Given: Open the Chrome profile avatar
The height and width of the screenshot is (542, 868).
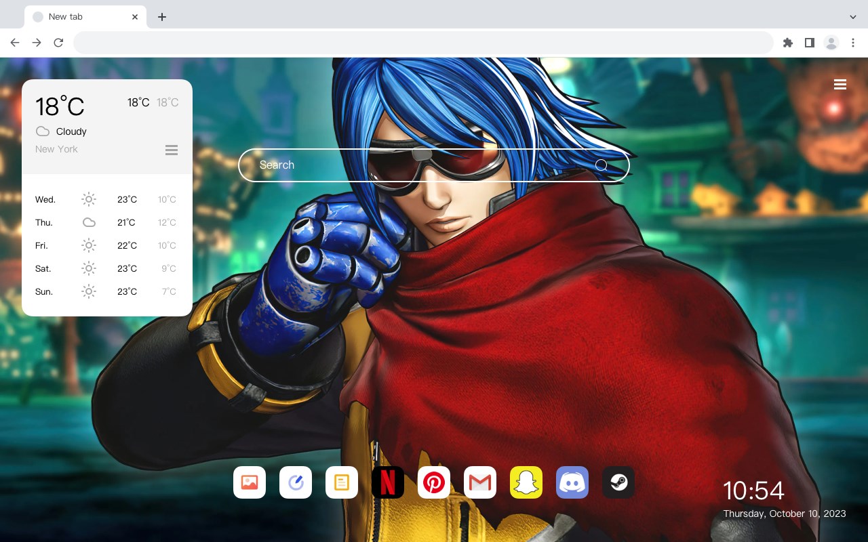Looking at the screenshot, I should click(831, 43).
